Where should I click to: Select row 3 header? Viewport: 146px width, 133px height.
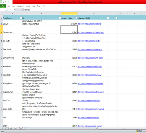(x=1, y=30)
